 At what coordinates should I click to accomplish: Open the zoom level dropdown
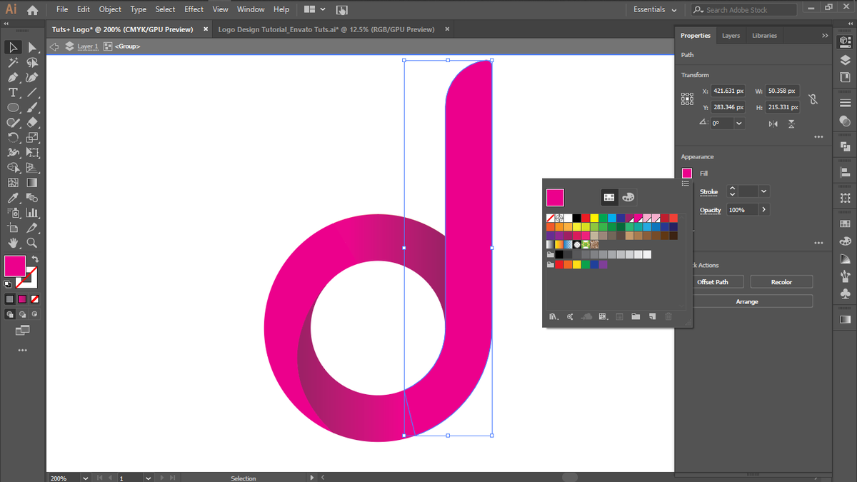(85, 478)
